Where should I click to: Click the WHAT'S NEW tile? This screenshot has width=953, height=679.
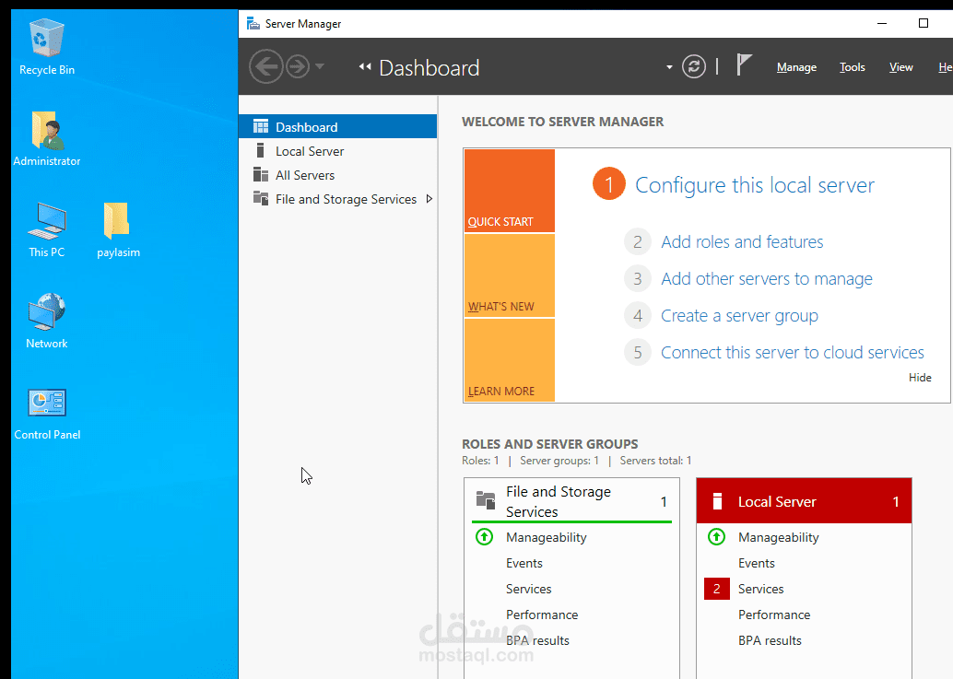(x=510, y=275)
